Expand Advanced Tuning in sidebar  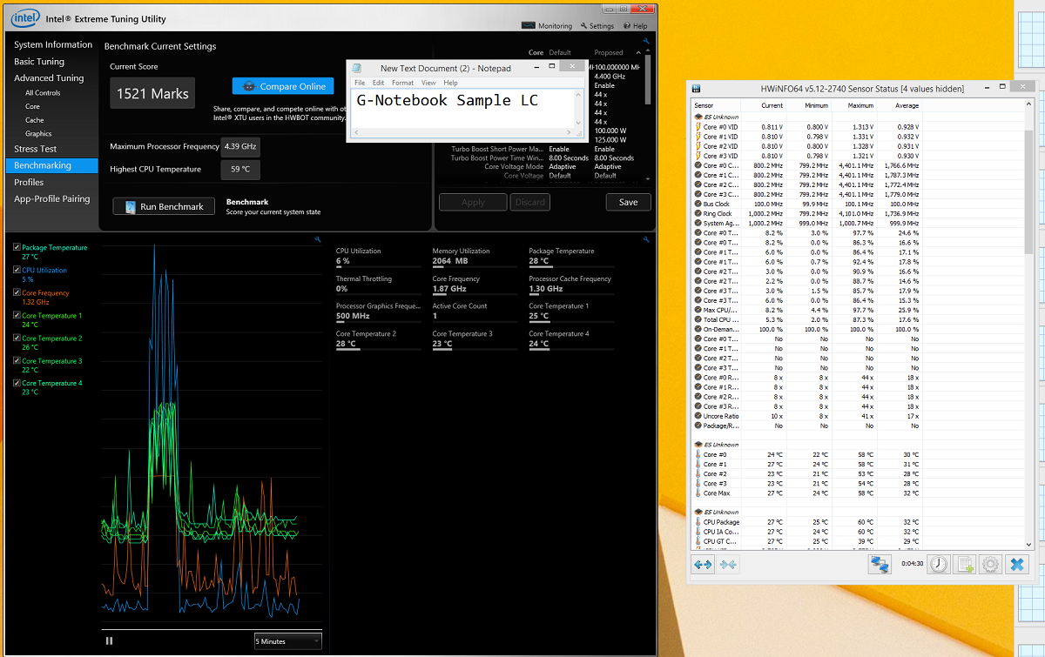49,78
